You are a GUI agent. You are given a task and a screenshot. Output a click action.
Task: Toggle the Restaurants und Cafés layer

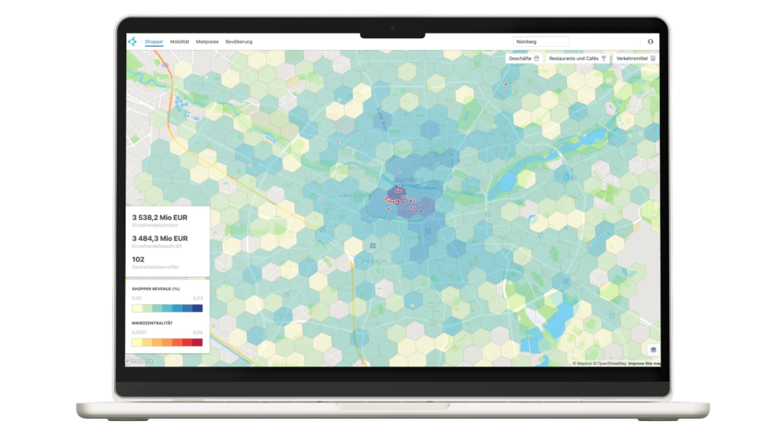tap(577, 58)
